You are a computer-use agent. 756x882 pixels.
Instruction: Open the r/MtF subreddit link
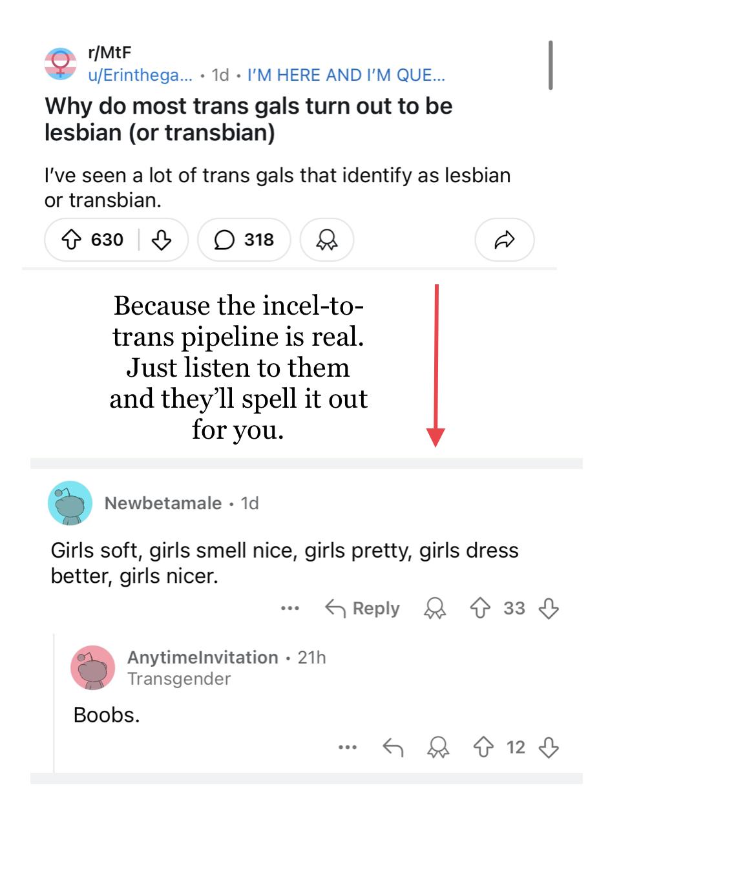109,52
